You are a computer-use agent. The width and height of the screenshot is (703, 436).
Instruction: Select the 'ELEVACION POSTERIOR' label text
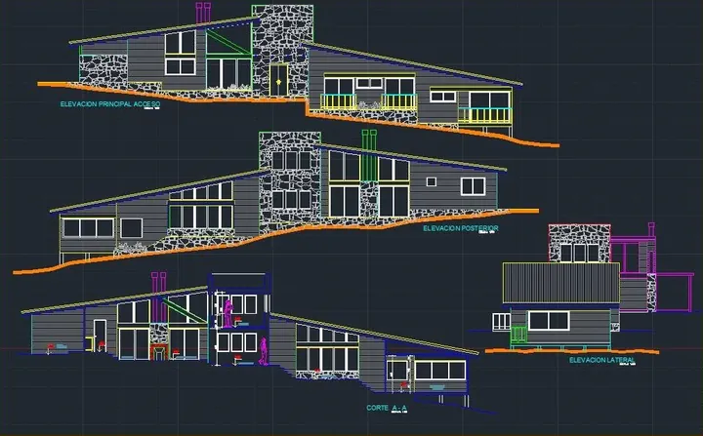[461, 228]
